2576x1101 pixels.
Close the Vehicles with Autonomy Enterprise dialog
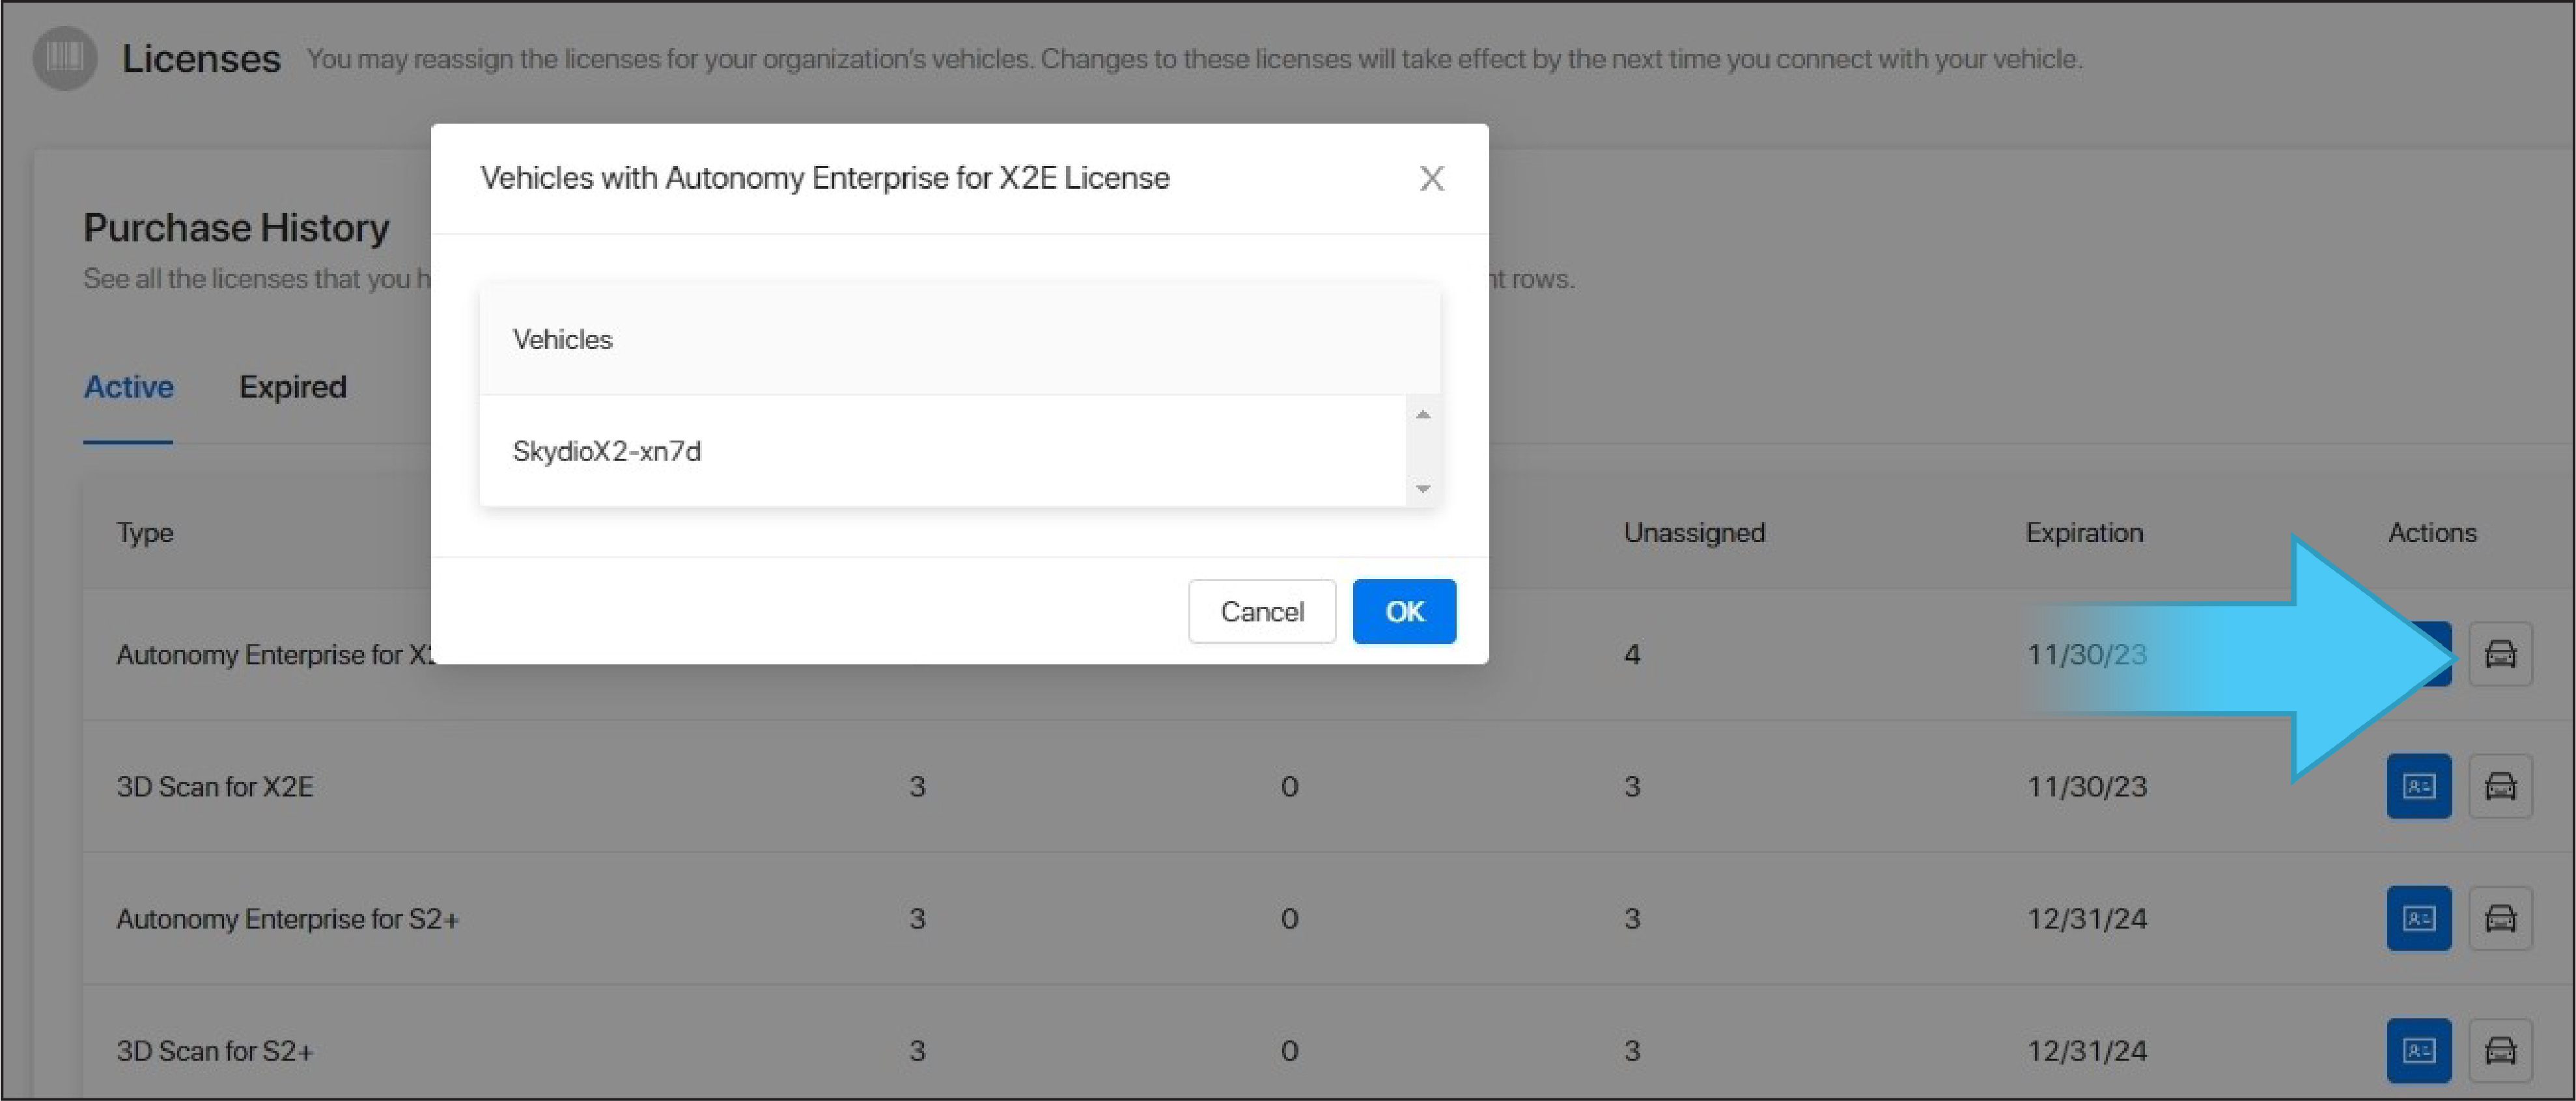[x=1431, y=179]
